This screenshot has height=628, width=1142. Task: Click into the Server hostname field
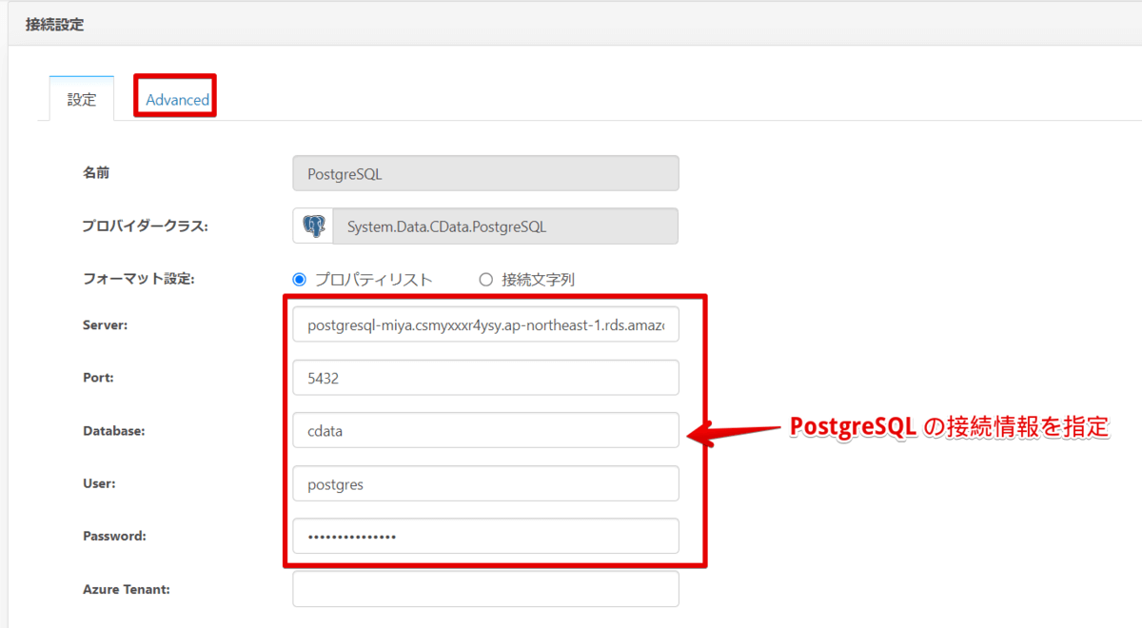pos(485,325)
